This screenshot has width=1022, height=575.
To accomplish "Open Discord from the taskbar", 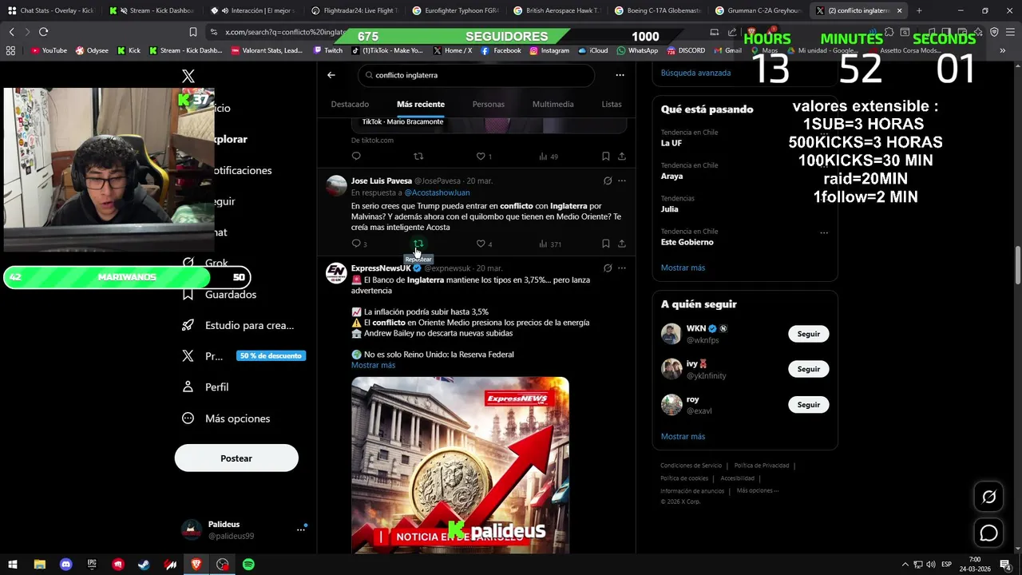I will [x=66, y=565].
